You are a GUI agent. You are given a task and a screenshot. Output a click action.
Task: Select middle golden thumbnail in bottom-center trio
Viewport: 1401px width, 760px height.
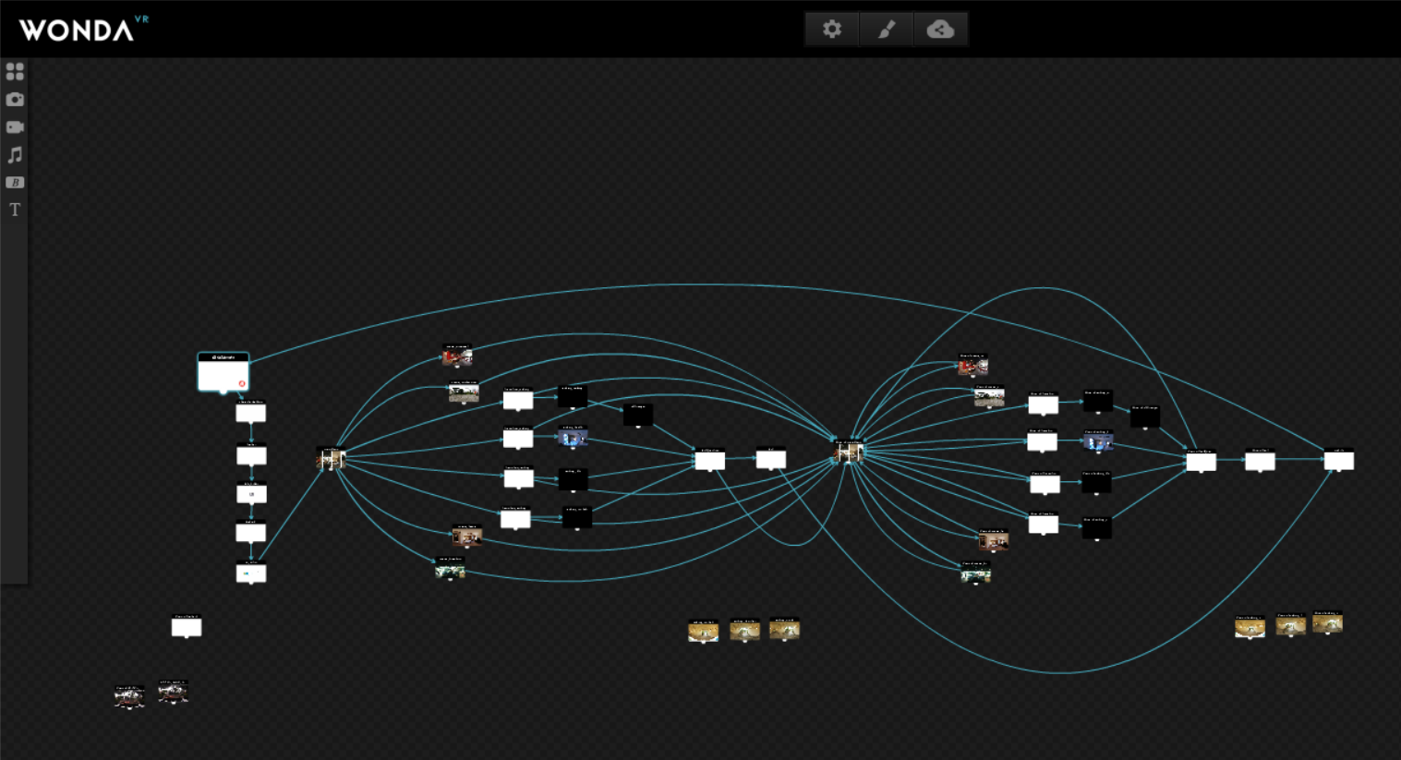pyautogui.click(x=744, y=630)
